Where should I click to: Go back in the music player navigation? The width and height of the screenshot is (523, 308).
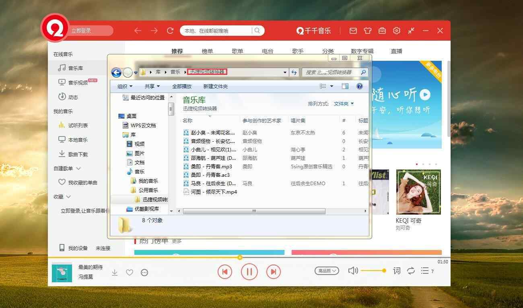coord(138,31)
